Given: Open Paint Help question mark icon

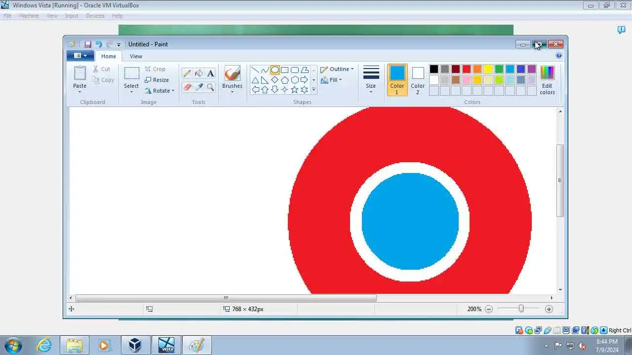Looking at the screenshot, I should coord(559,56).
